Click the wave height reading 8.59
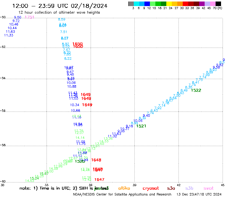 [x=62, y=19]
